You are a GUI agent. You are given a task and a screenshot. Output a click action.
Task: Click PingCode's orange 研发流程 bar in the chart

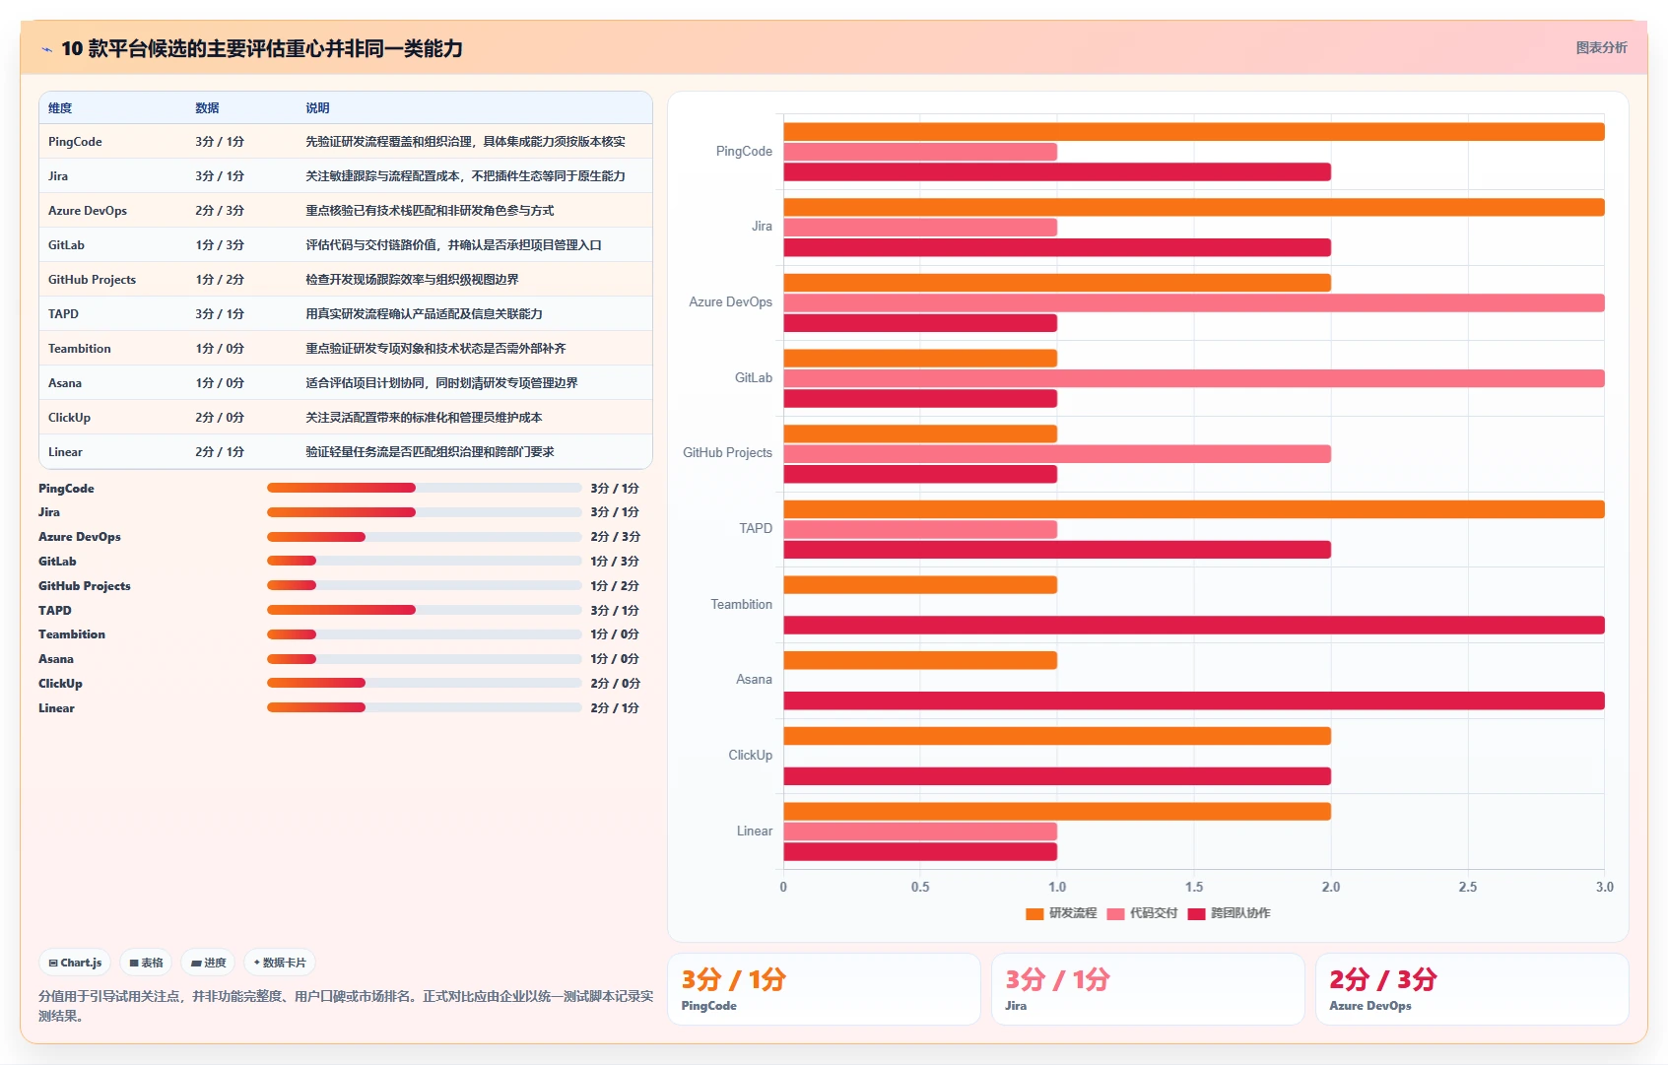click(x=1194, y=132)
